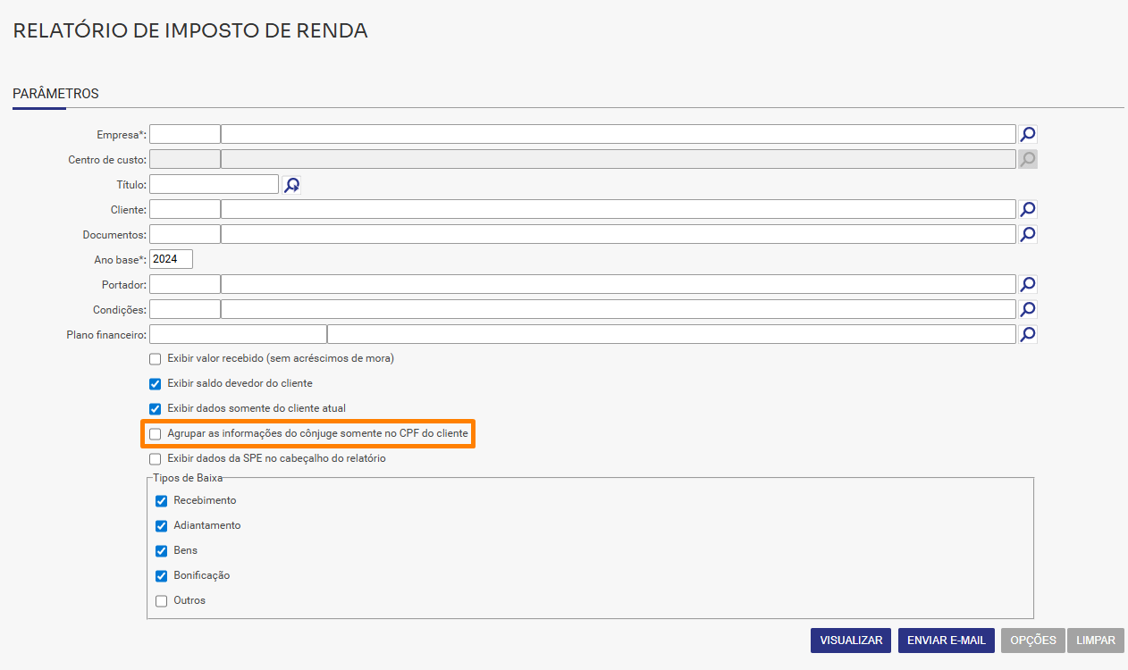Click the Documentos description field
Viewport: 1128px width, 670px height.
click(619, 234)
